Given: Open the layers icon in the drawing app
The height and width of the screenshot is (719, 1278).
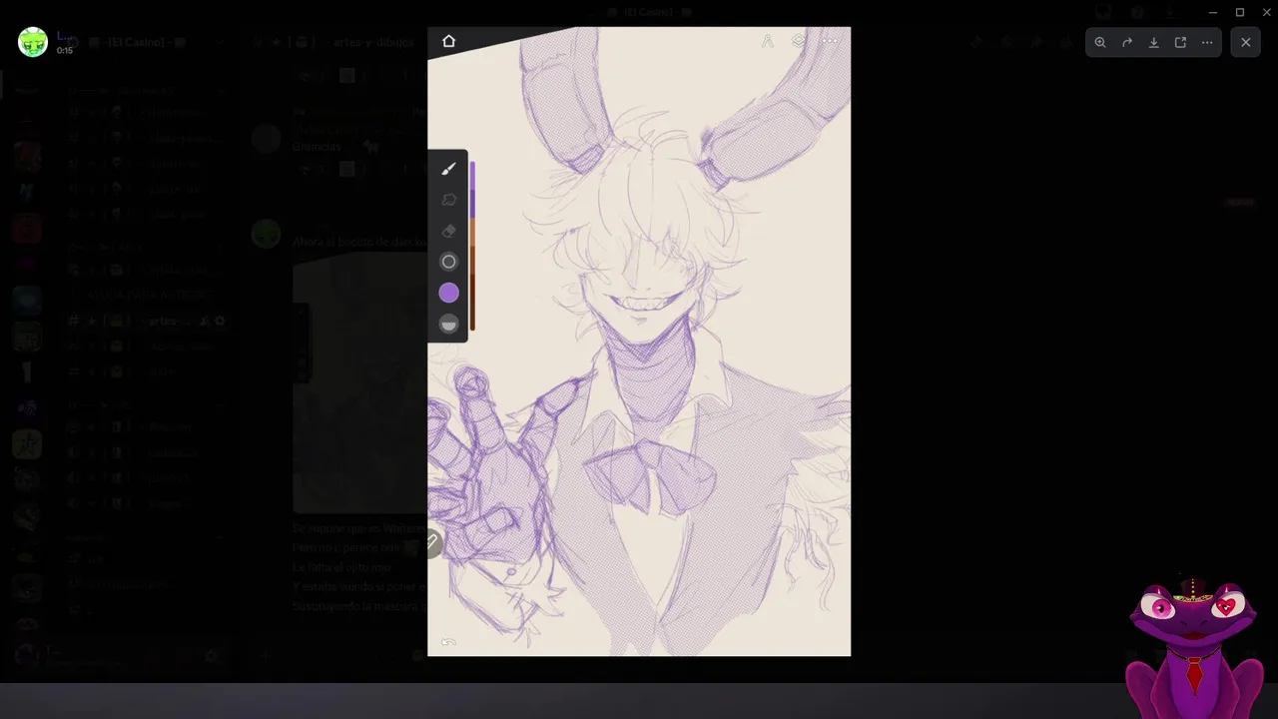Looking at the screenshot, I should (798, 41).
